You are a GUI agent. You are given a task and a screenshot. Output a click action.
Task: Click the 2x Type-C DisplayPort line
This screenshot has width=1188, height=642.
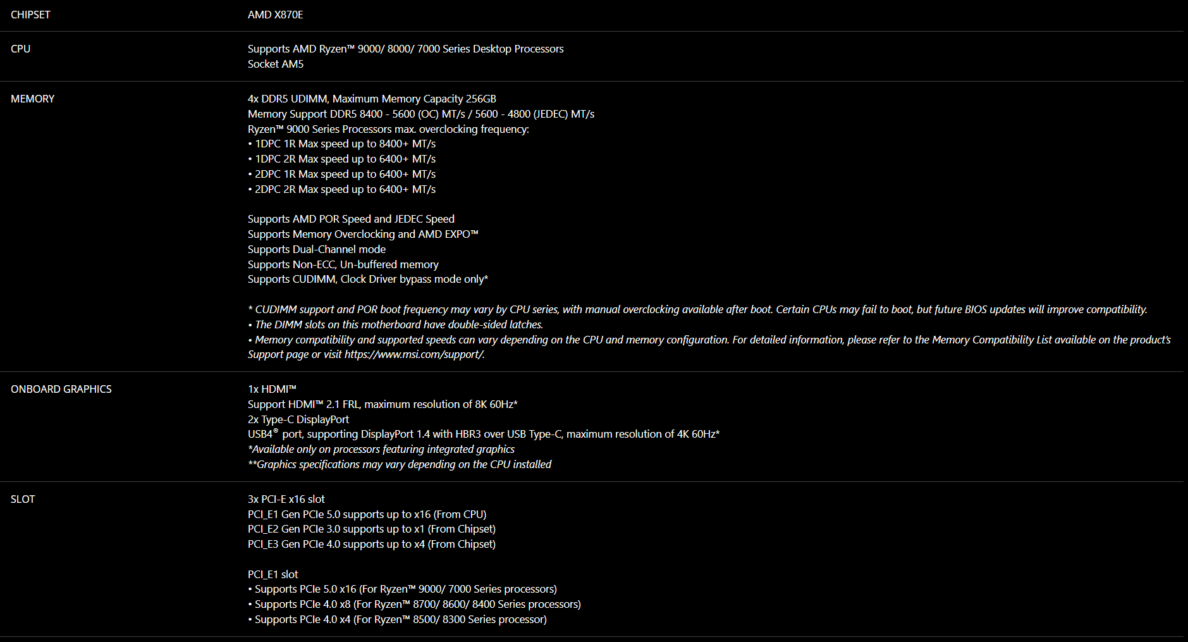point(298,419)
